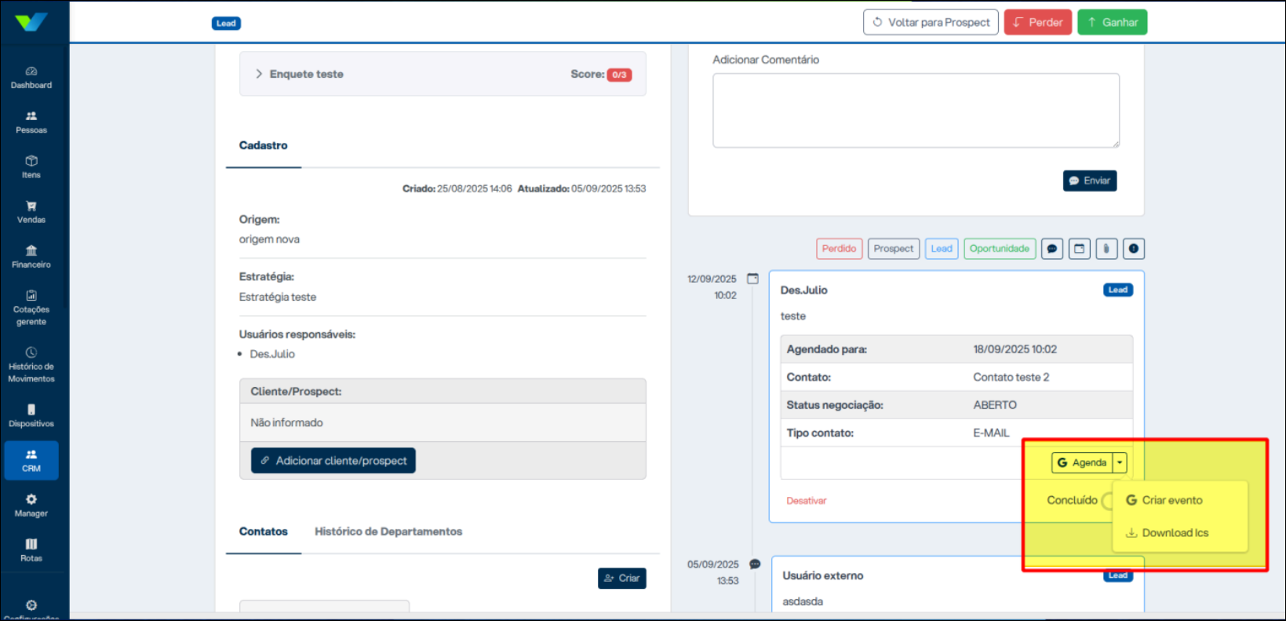
Task: Expand the Enquete teste section
Action: (259, 74)
